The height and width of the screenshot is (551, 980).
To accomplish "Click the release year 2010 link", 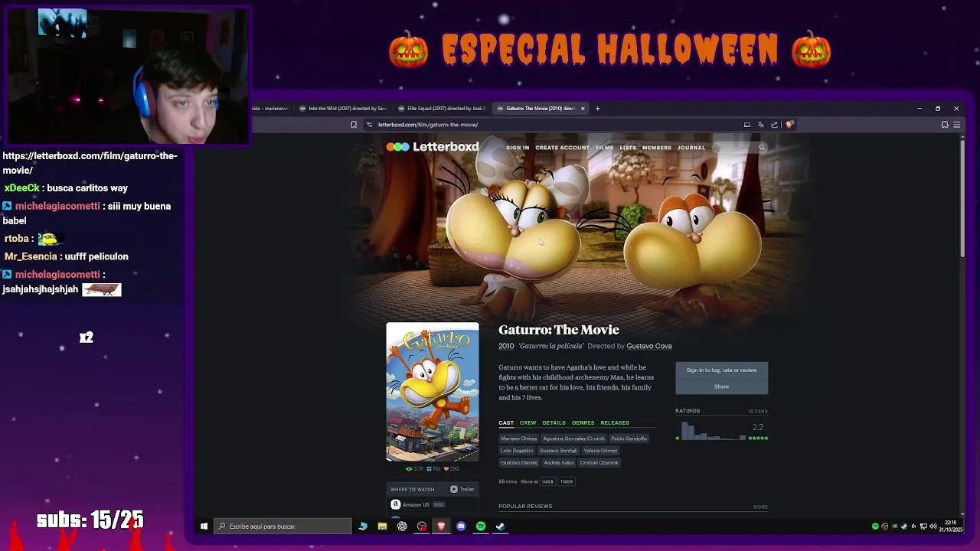I will [506, 346].
